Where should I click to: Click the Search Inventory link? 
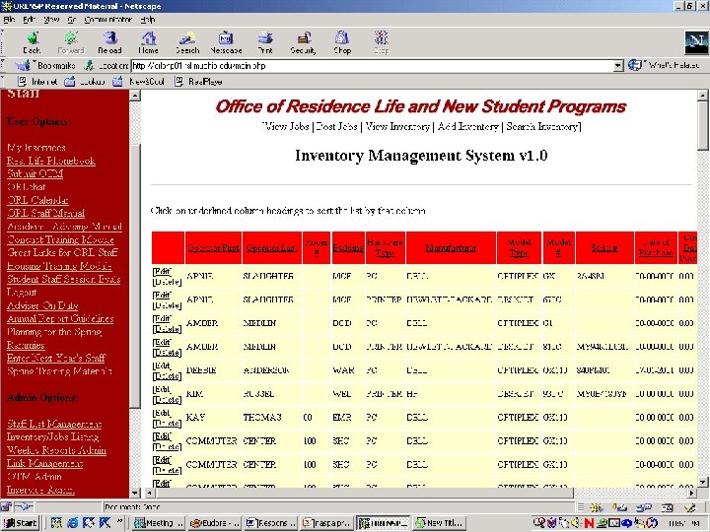[x=544, y=127]
